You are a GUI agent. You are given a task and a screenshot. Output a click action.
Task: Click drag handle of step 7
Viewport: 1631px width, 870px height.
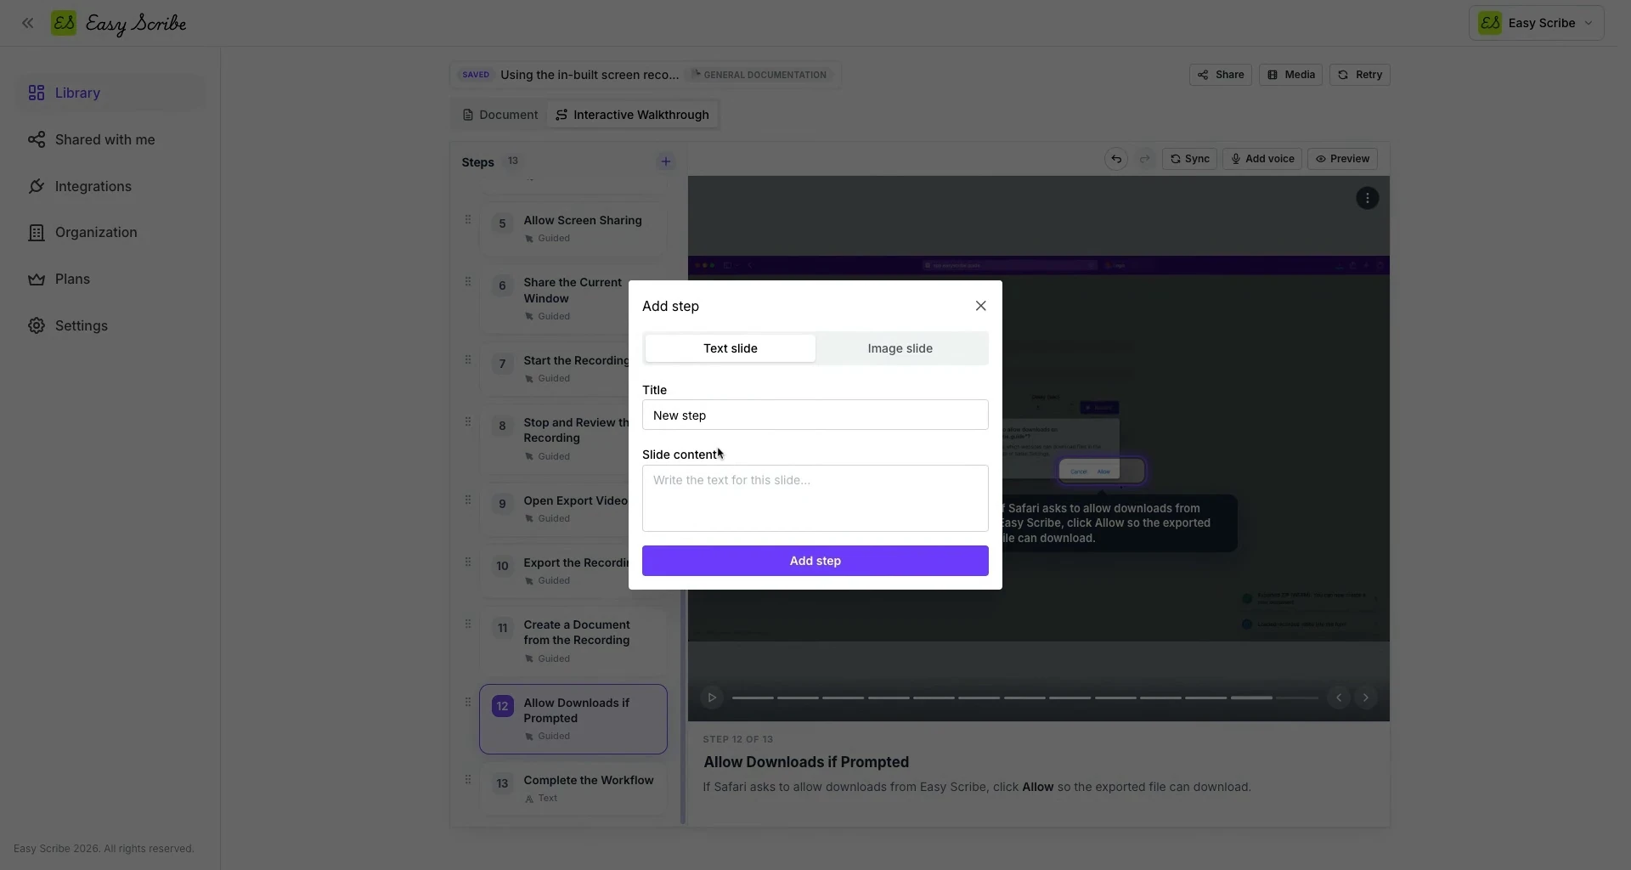tap(468, 359)
